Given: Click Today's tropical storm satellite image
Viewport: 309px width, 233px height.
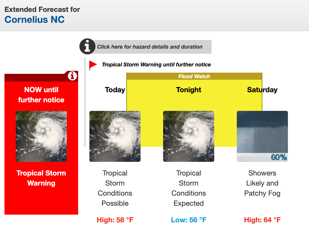Looking at the screenshot, I should [x=115, y=136].
